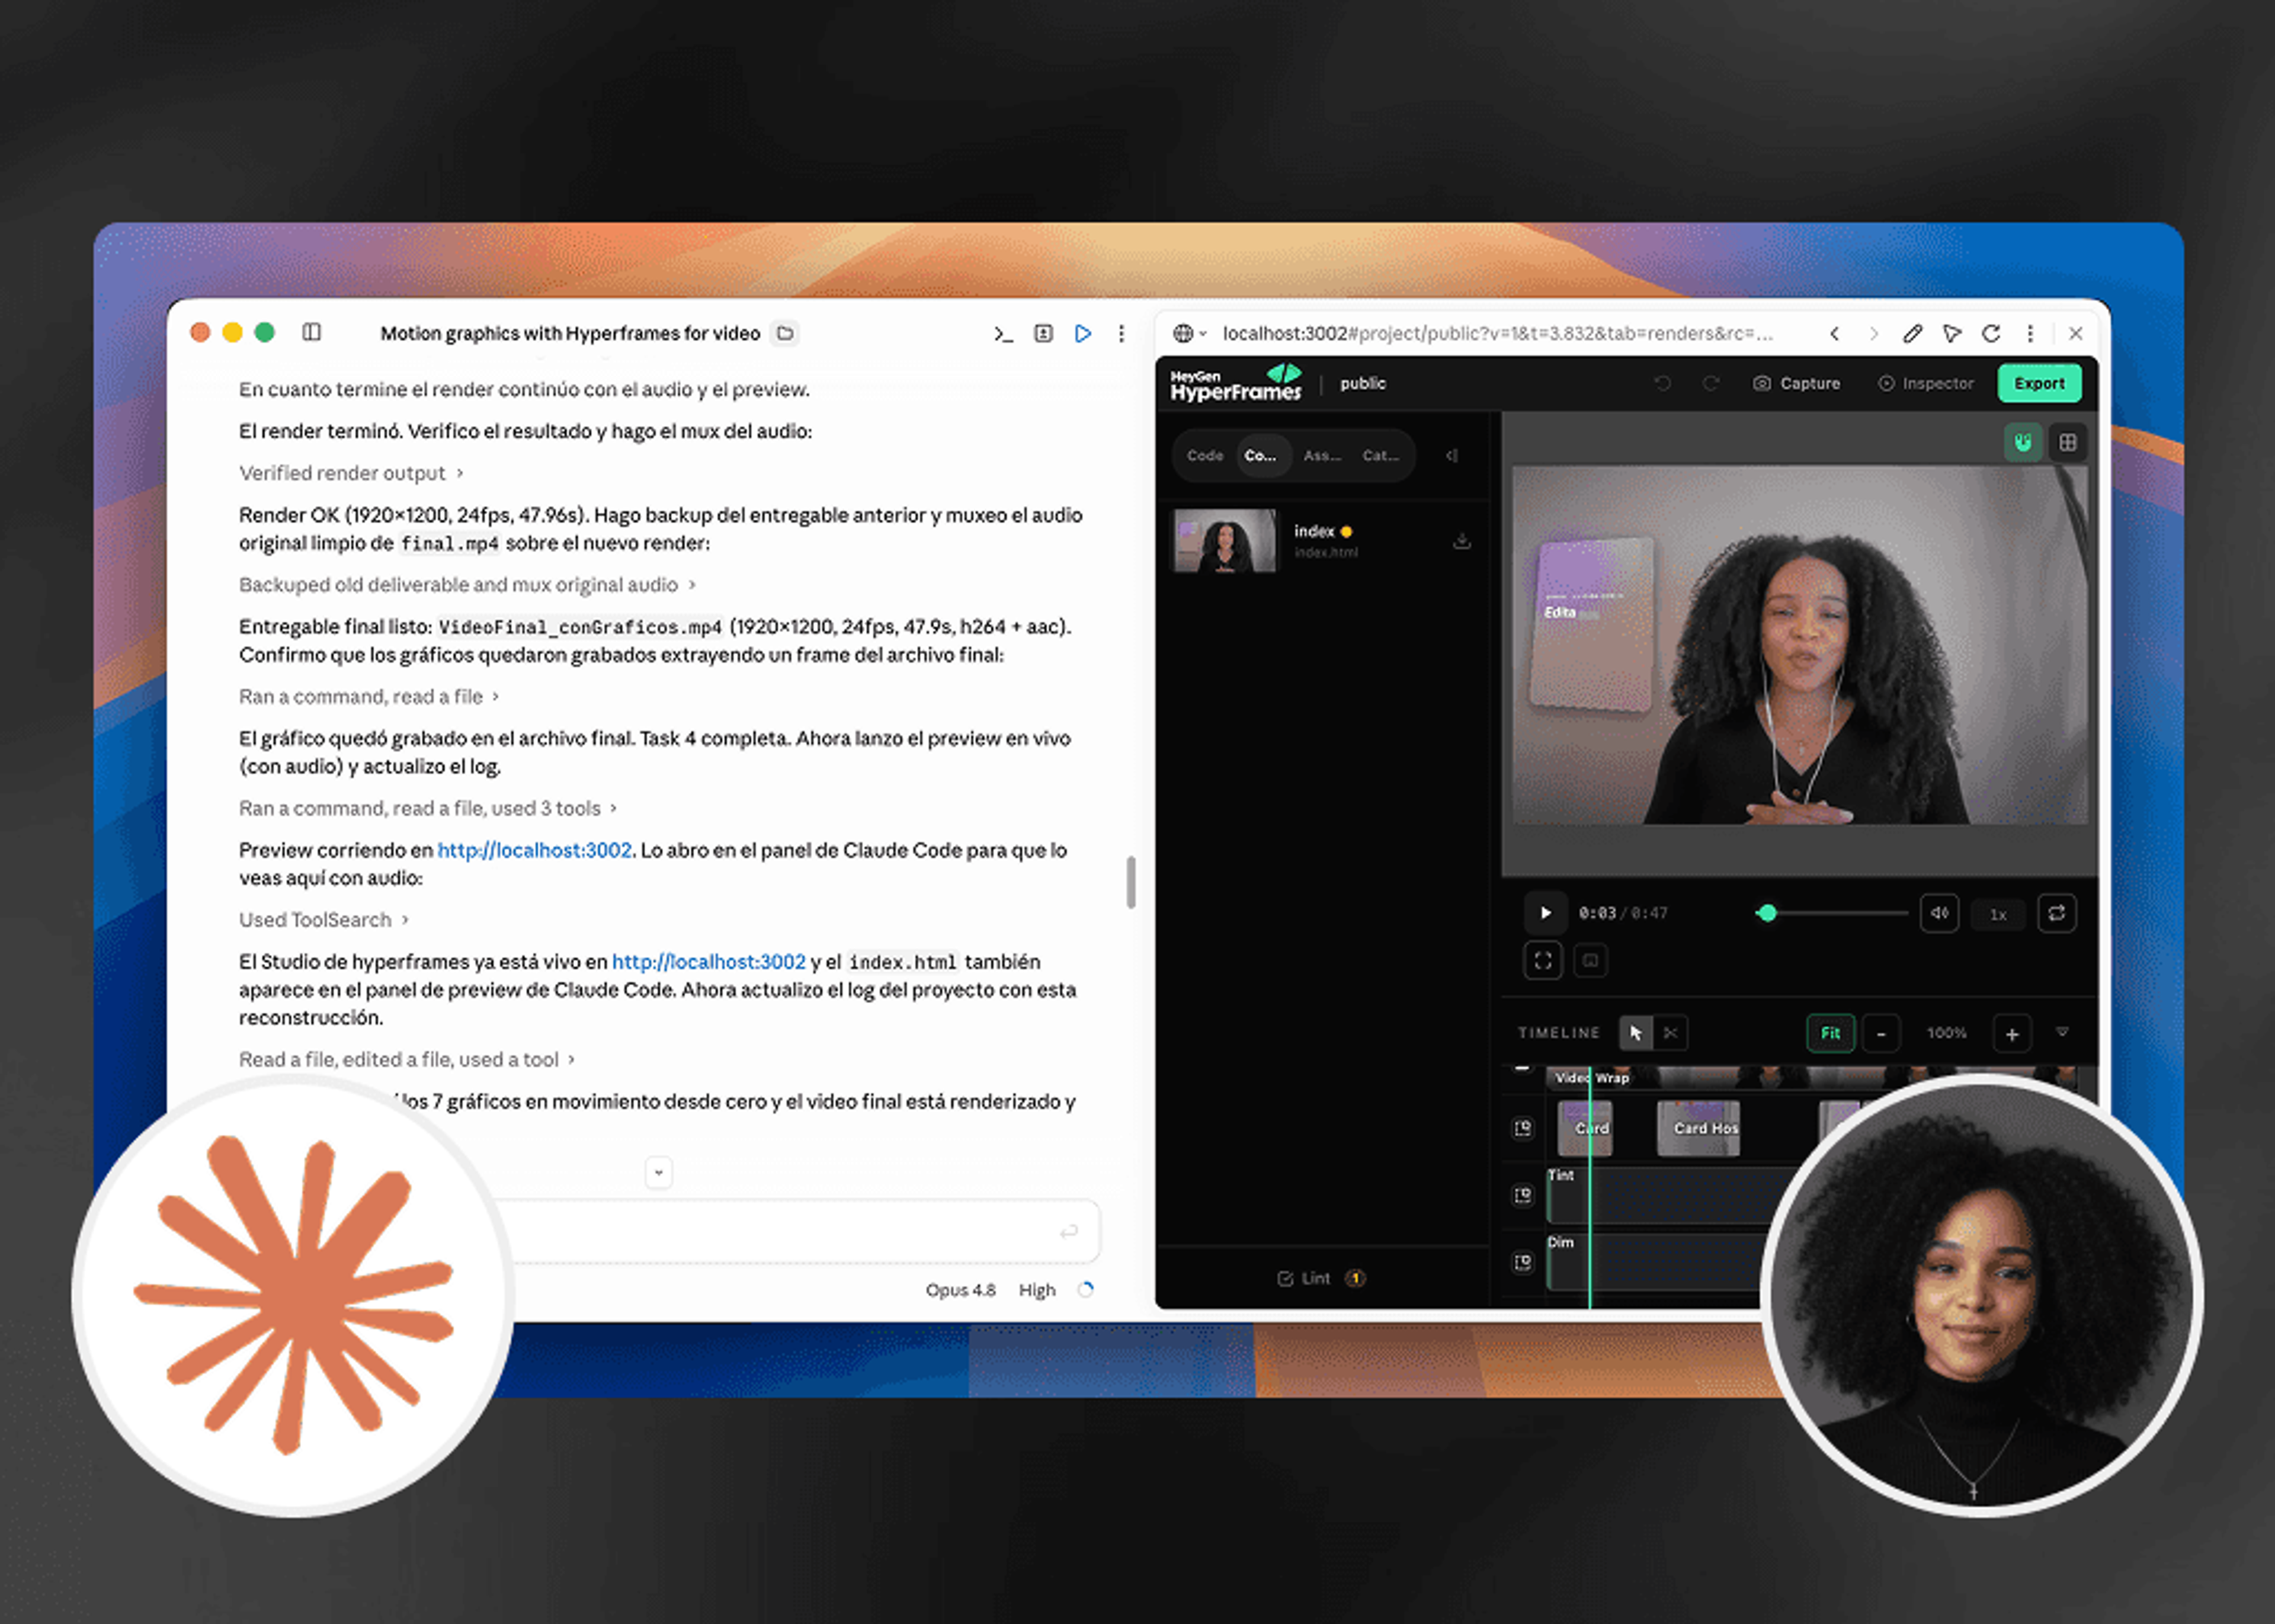The width and height of the screenshot is (2275, 1624).
Task: Expand Backuped old deliverable and mux step
Action: pyautogui.click(x=467, y=585)
